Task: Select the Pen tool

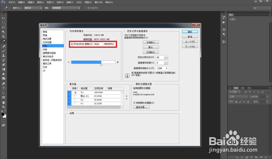Action: tap(4, 83)
